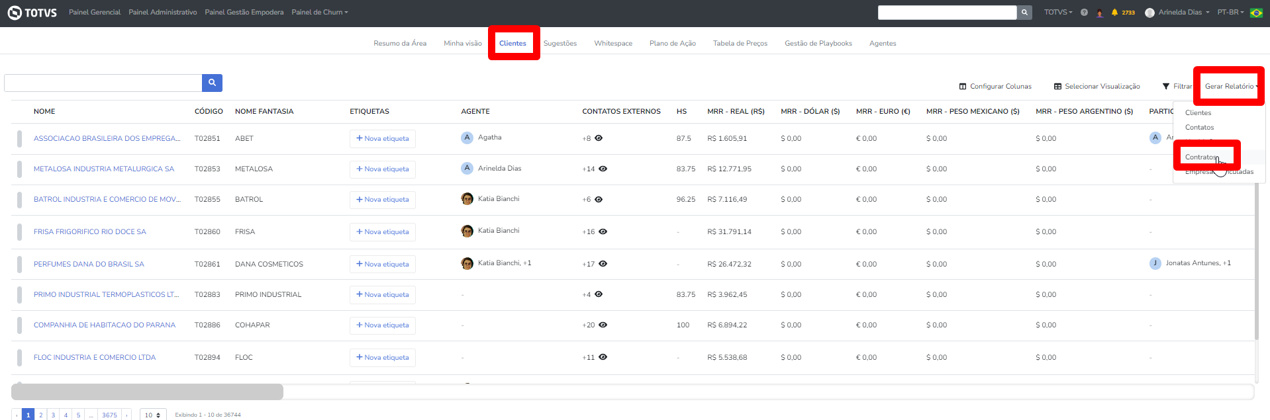Screen dimensions: 1270x420
Task: Show external contacts eye for FRISA row
Action: coord(603,231)
